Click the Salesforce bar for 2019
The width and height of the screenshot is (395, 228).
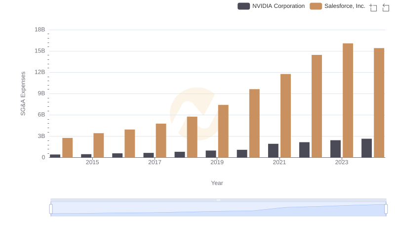point(223,131)
